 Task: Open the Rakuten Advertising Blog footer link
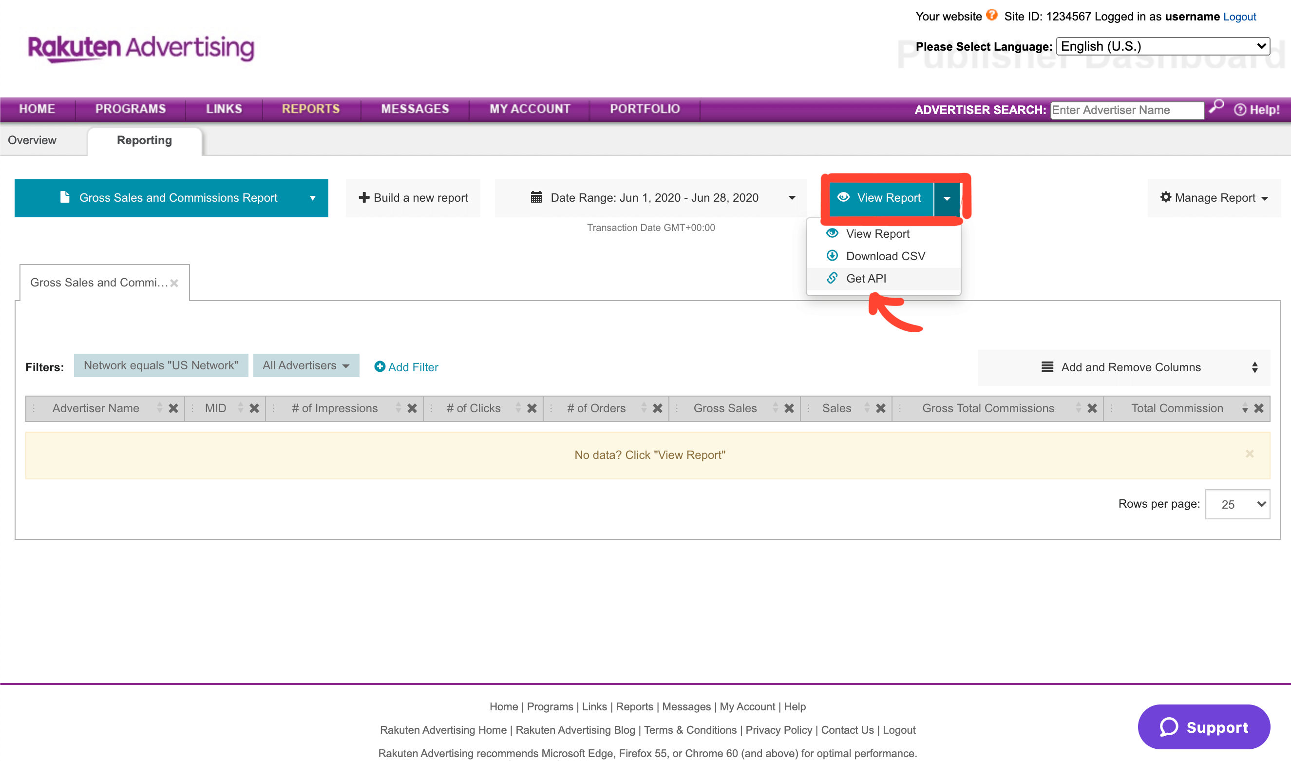tap(575, 730)
